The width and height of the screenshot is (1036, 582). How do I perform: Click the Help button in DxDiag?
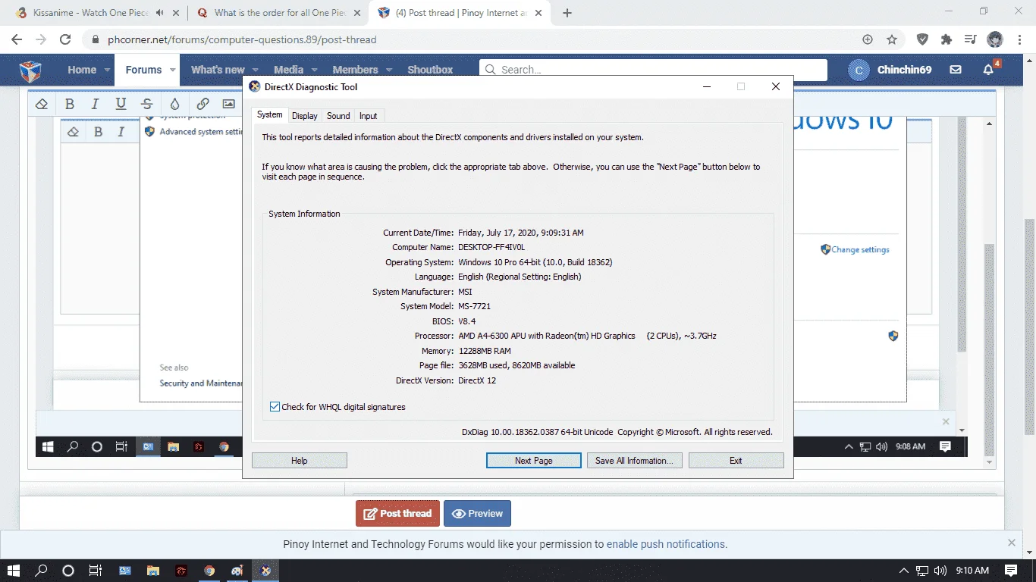click(x=300, y=461)
